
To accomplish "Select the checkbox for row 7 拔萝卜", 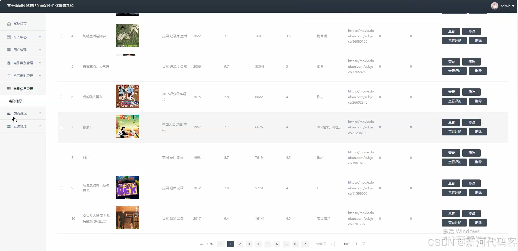I will pyautogui.click(x=61, y=127).
